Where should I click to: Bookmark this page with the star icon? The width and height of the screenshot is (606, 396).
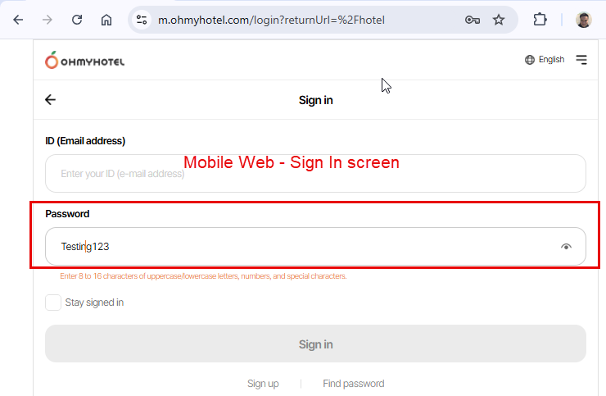click(499, 20)
